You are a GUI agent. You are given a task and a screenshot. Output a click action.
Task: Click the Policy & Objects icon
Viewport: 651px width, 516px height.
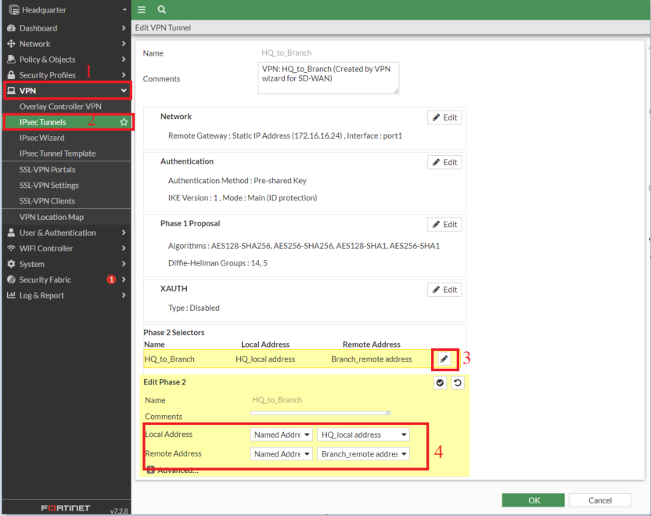pyautogui.click(x=11, y=60)
